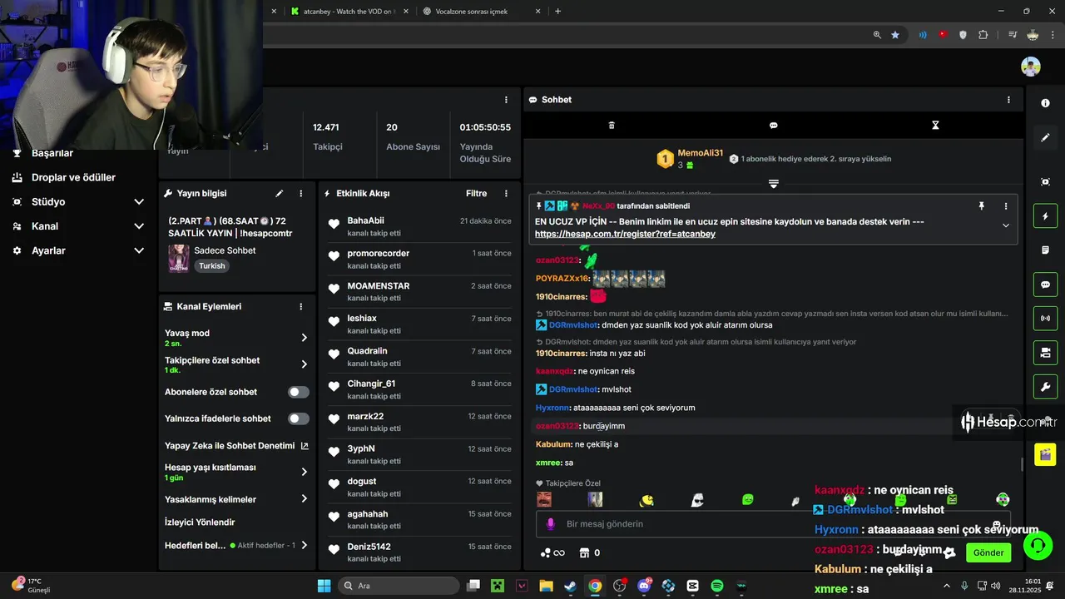Click the Filtre button in Etkinlik Akışı
This screenshot has height=599, width=1065.
(x=477, y=193)
